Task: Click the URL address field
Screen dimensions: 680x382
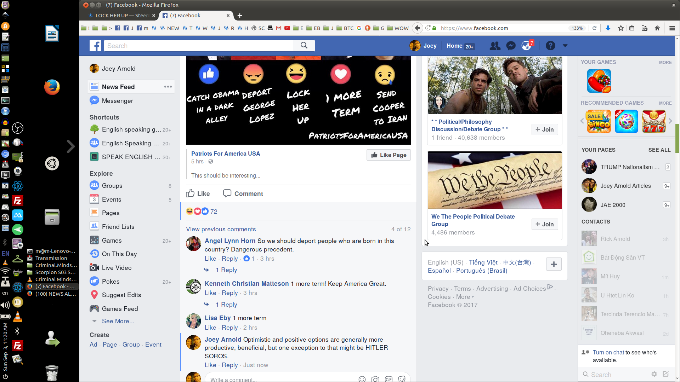Action: click(x=503, y=28)
